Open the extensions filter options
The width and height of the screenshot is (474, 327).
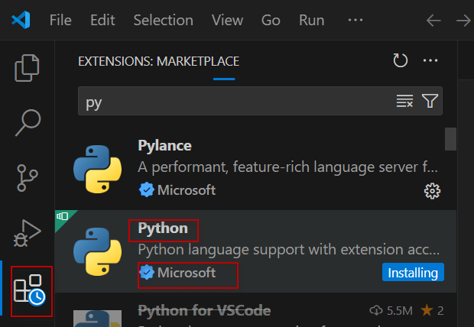[430, 101]
